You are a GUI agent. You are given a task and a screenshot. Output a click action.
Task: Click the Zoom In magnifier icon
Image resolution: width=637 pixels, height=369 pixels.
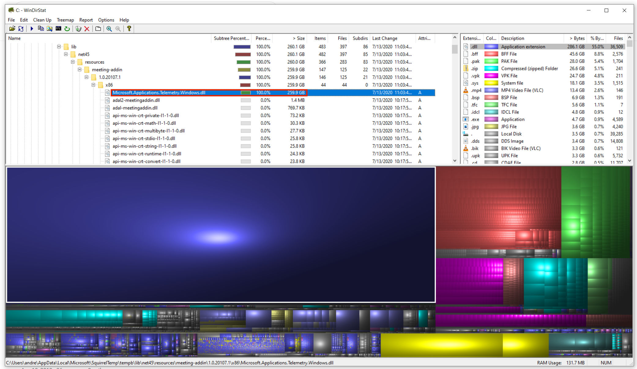[109, 29]
